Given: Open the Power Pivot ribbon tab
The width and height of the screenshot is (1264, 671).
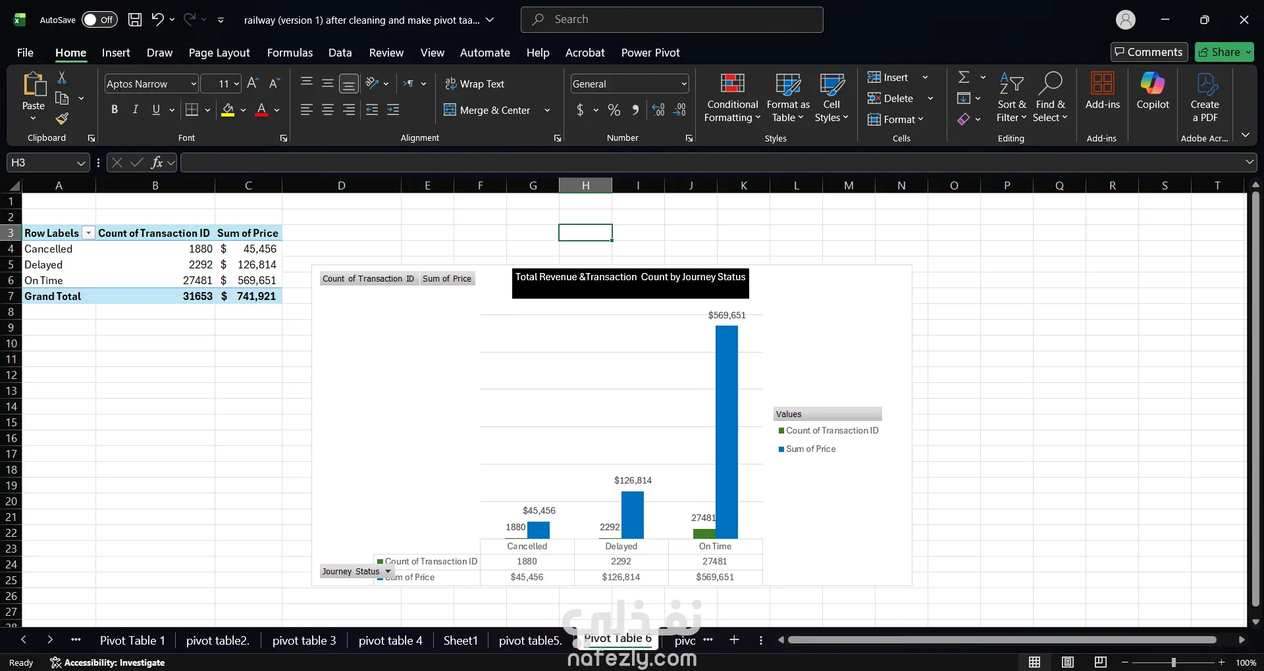Looking at the screenshot, I should [x=650, y=53].
